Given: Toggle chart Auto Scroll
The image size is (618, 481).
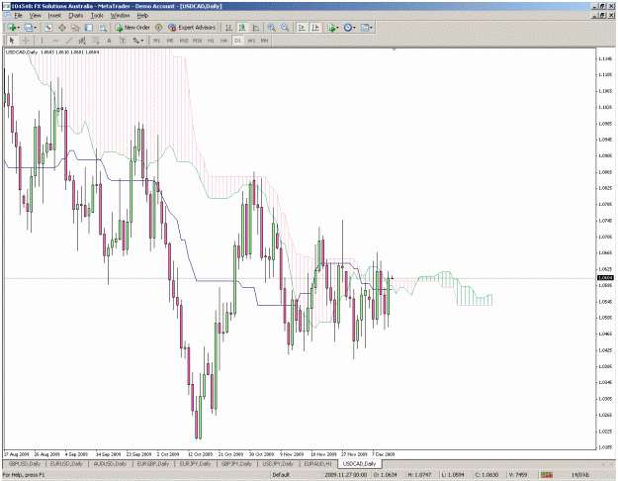Looking at the screenshot, I should point(302,28).
